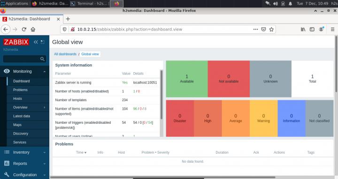
Task: Open the Maps menu item
Action: [x=28, y=125]
